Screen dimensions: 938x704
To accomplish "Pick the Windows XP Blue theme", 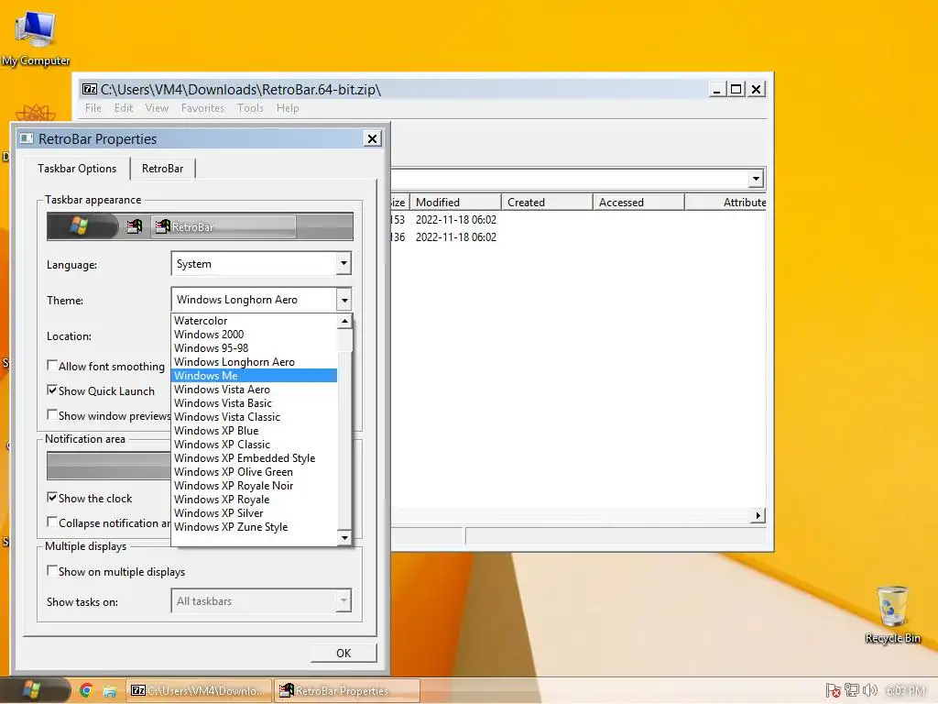I will click(255, 431).
